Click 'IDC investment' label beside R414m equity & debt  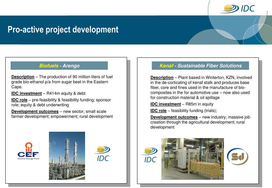click(x=27, y=93)
